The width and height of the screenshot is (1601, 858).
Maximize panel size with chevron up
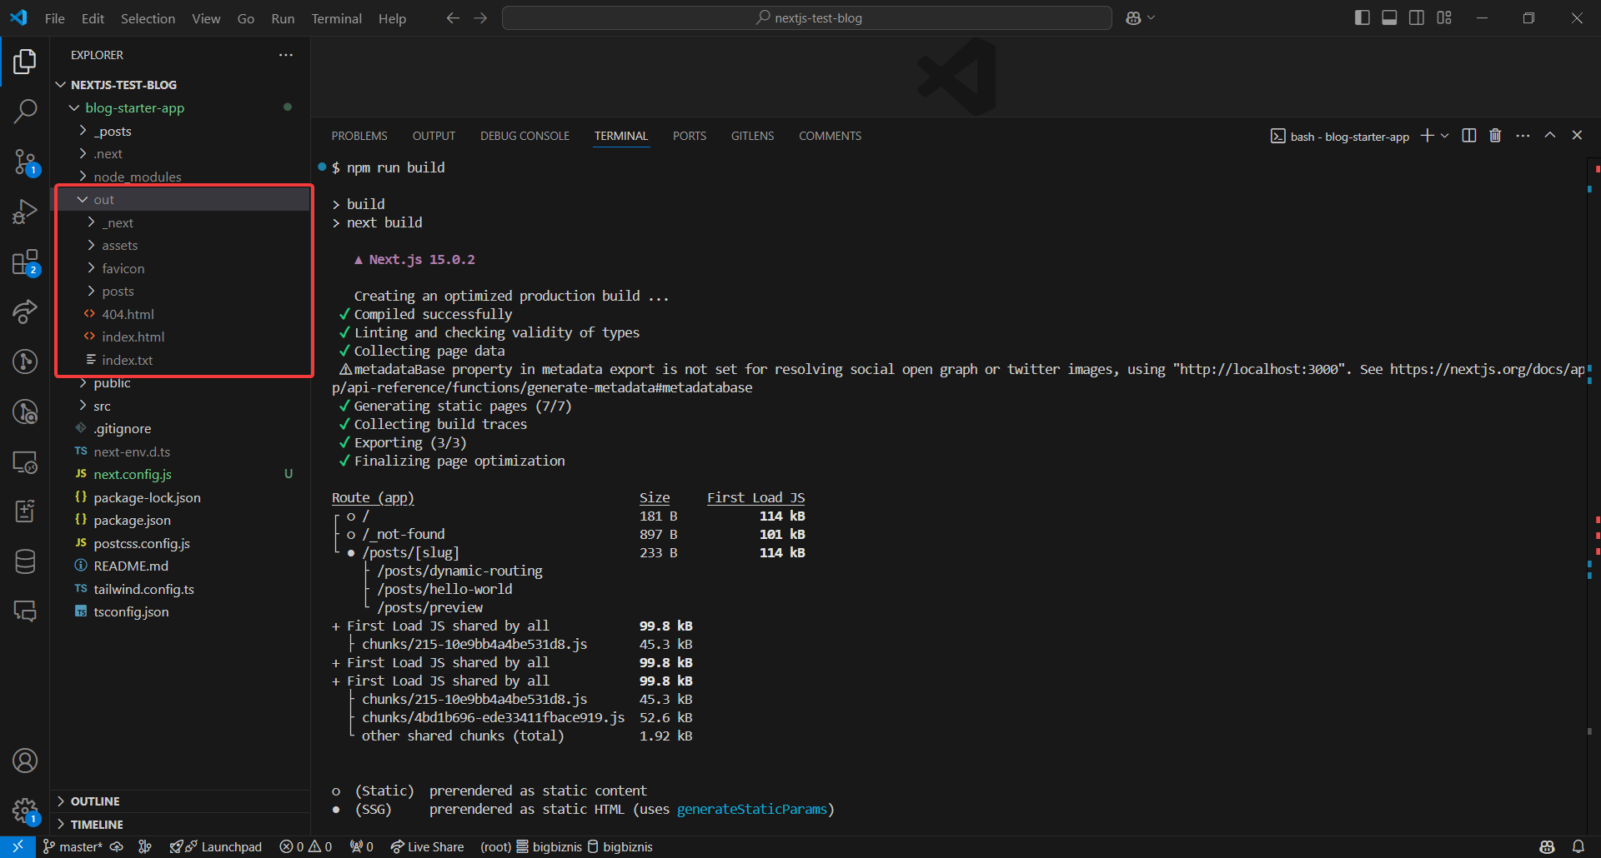(1549, 135)
